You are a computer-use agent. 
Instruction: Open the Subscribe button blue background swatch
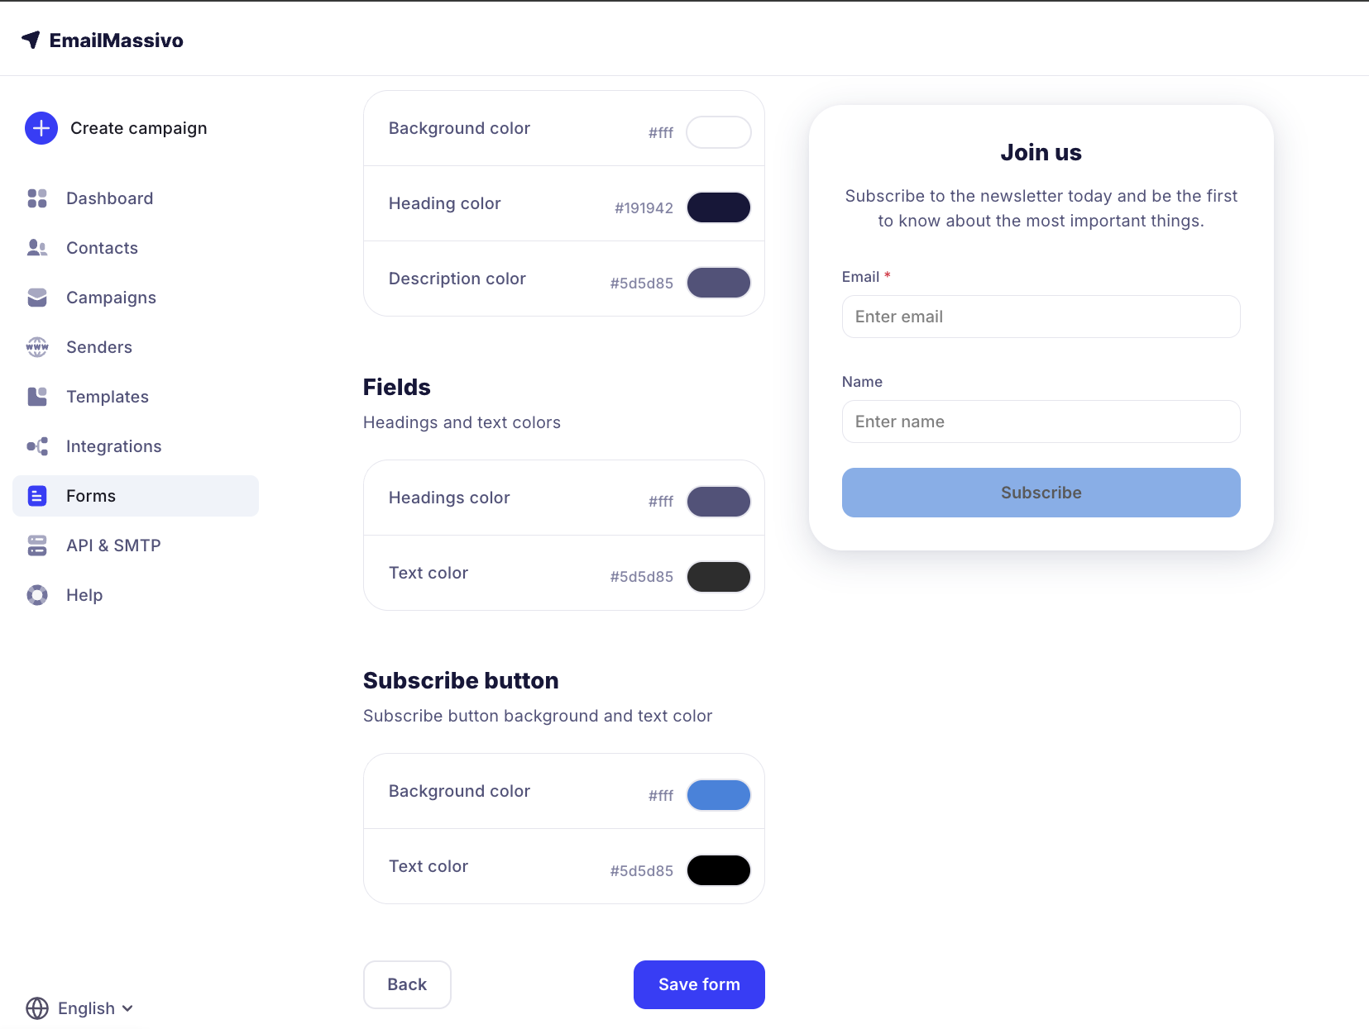pyautogui.click(x=718, y=795)
